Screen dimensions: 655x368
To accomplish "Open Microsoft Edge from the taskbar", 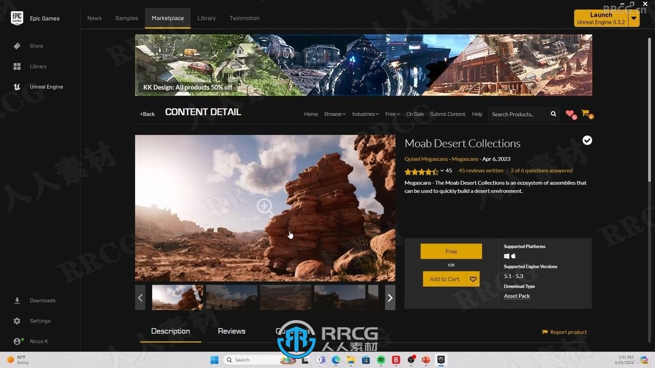I will 336,360.
